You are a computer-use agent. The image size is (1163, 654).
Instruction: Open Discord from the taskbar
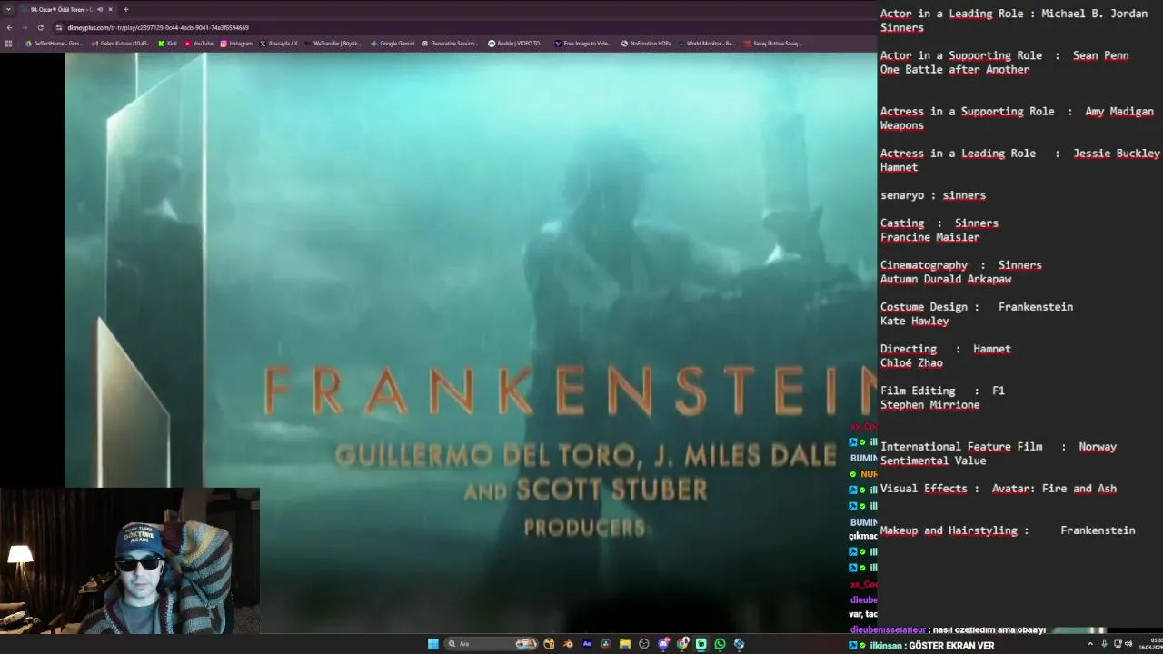coord(663,644)
